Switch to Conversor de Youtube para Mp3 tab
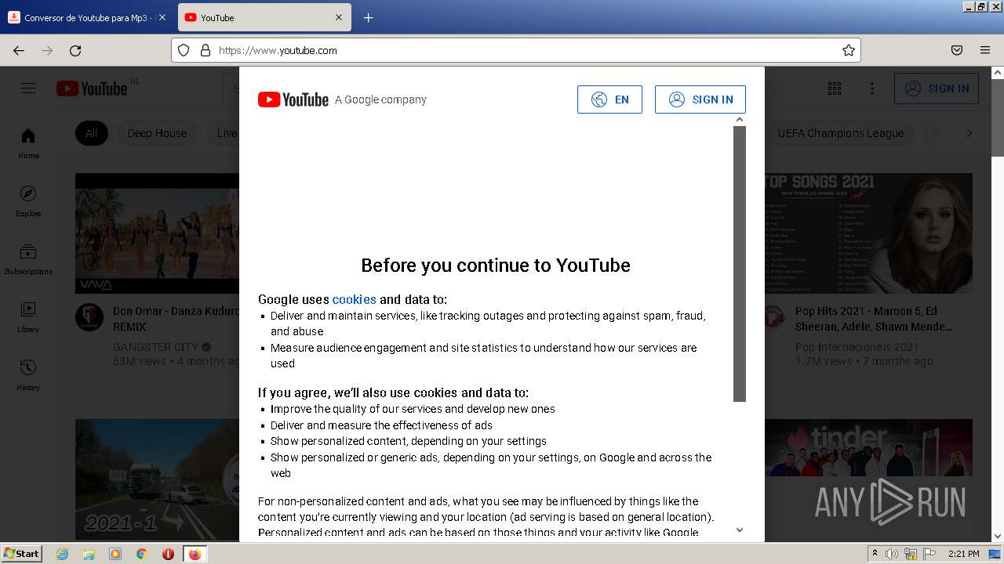This screenshot has height=564, width=1004. (87, 17)
